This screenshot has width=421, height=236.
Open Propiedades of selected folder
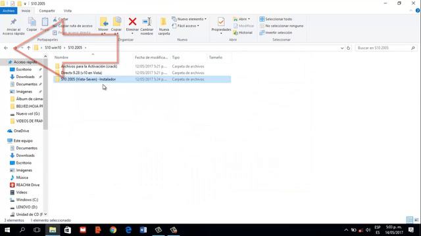tap(221, 26)
